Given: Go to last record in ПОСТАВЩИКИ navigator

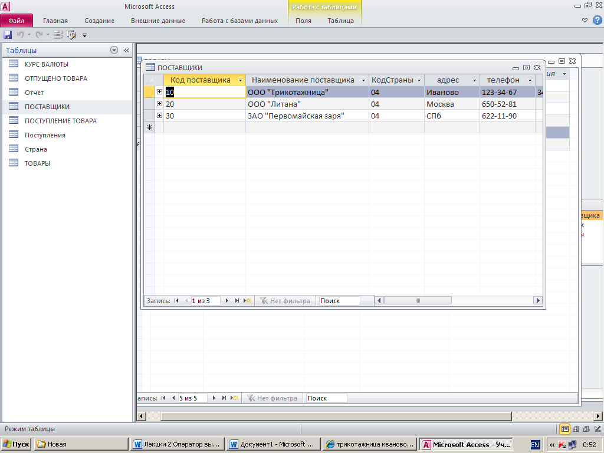Looking at the screenshot, I should pos(237,301).
